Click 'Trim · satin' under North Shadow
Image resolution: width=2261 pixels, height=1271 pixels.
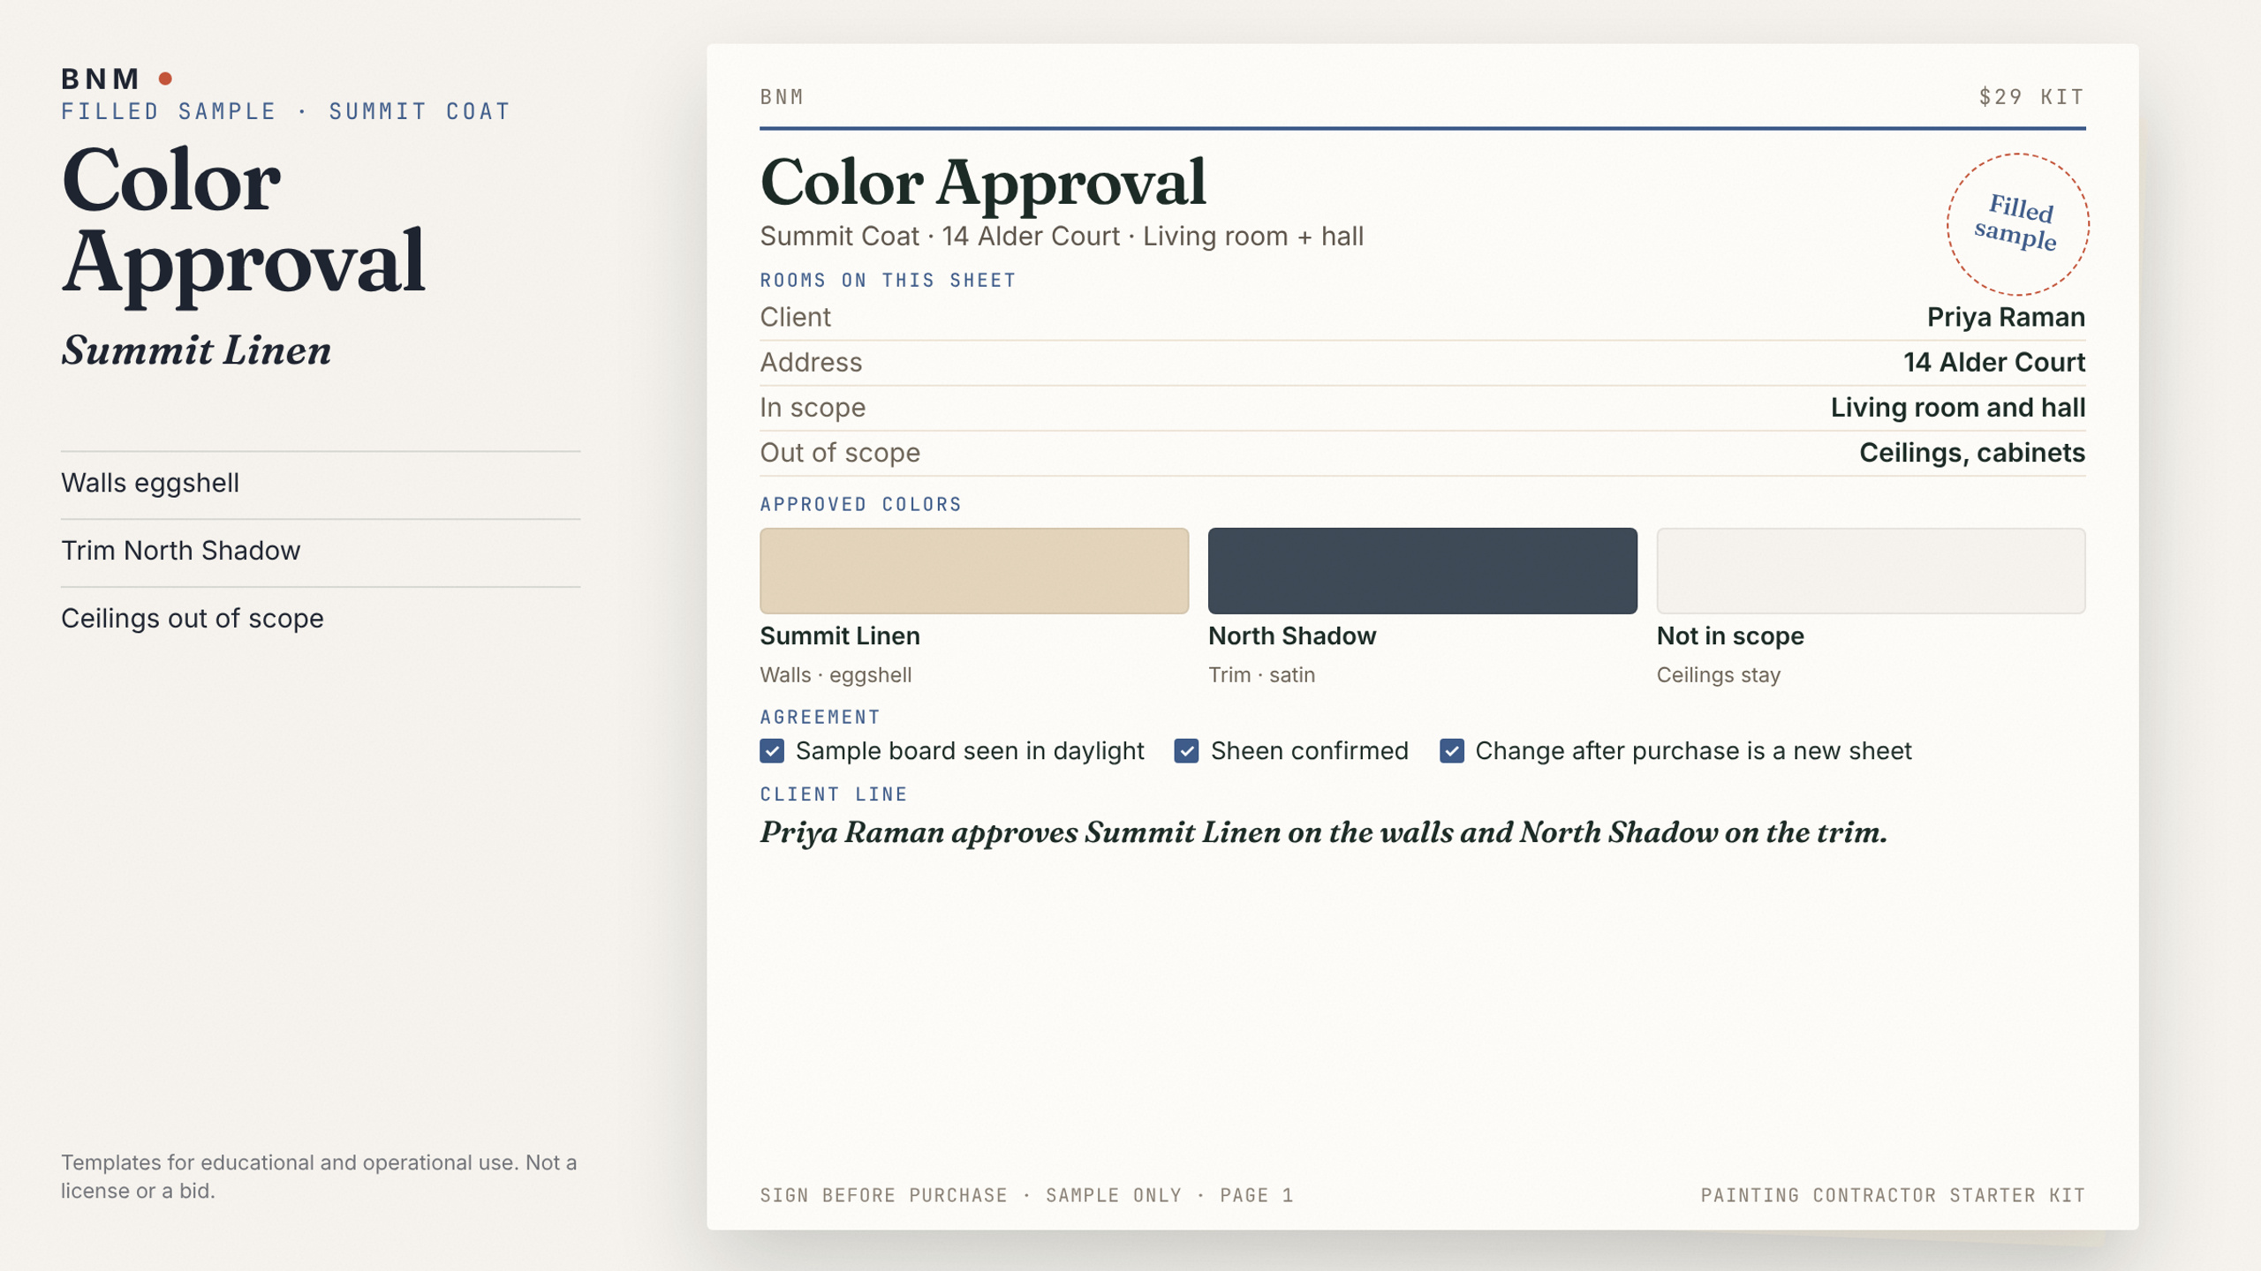coord(1261,675)
